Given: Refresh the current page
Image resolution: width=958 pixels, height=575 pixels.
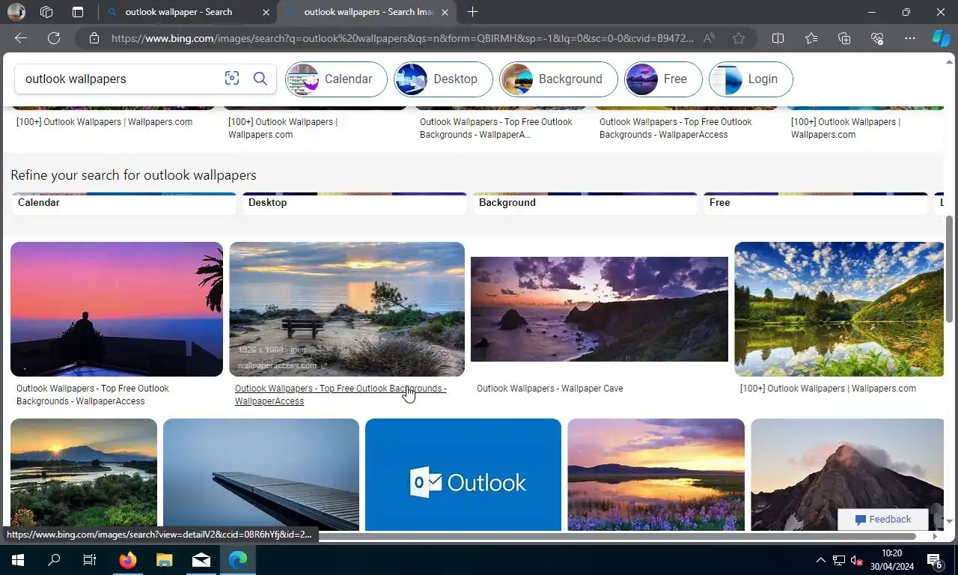Looking at the screenshot, I should (54, 38).
